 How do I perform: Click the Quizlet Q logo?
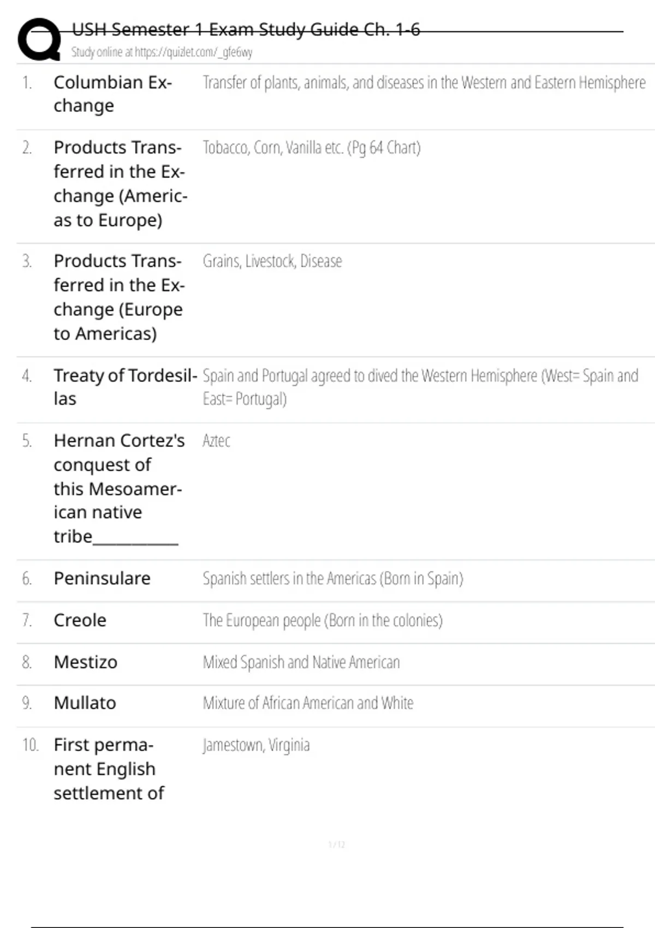tap(39, 39)
